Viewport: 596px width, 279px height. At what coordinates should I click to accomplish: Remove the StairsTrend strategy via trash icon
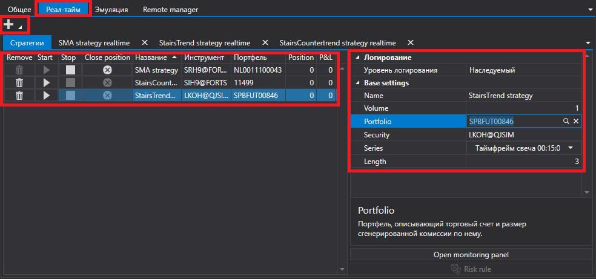[19, 95]
